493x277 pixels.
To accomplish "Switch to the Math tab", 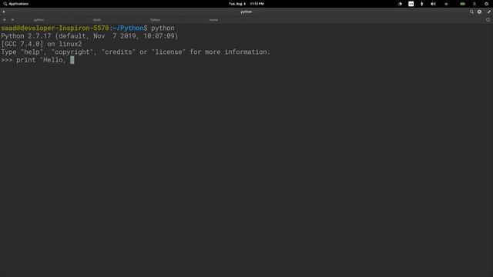I will click(97, 20).
